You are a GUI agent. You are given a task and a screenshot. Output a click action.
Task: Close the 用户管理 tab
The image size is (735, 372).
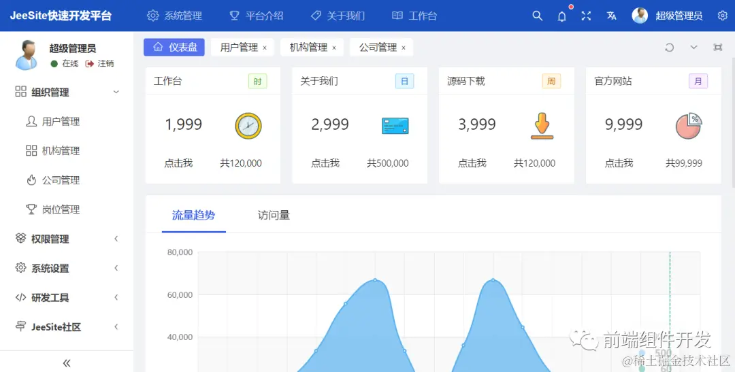(x=265, y=48)
